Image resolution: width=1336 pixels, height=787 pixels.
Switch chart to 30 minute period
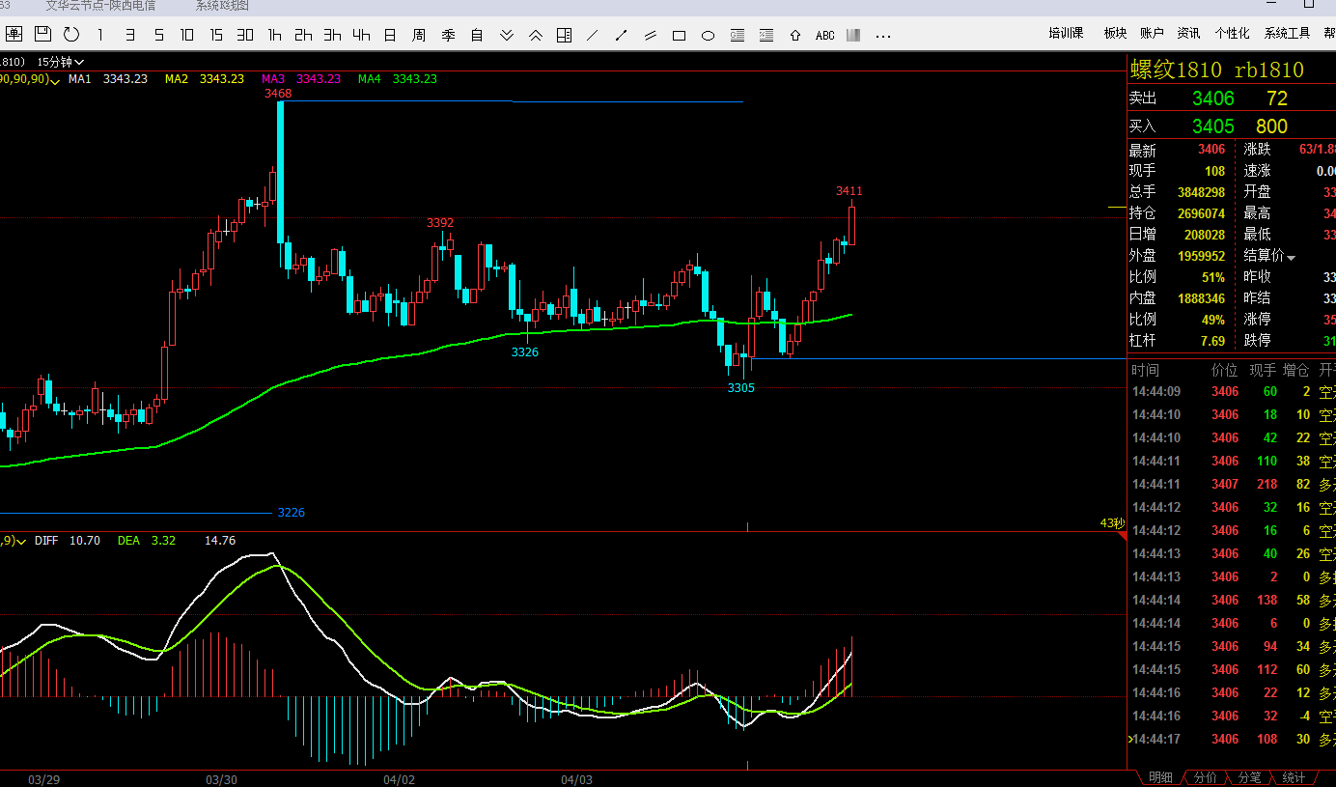[x=245, y=35]
